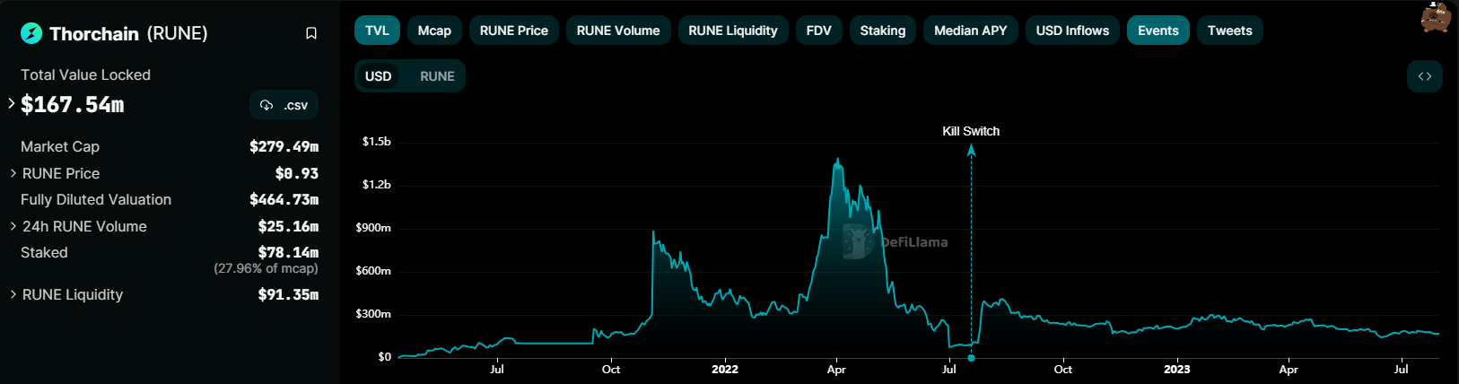1459x384 pixels.
Task: Click the $900m y-axis label
Action: (373, 228)
